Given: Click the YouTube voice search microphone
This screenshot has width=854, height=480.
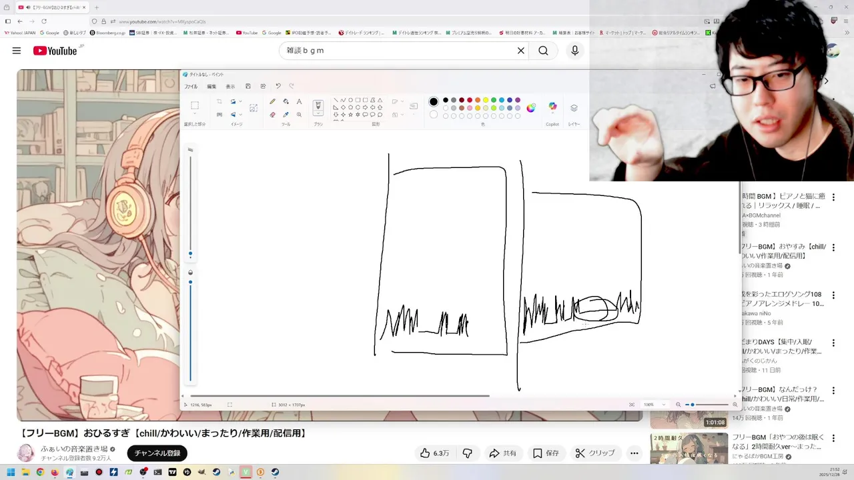Looking at the screenshot, I should [x=574, y=51].
